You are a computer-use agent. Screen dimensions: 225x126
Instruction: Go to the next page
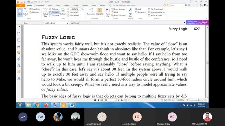pos(118,100)
